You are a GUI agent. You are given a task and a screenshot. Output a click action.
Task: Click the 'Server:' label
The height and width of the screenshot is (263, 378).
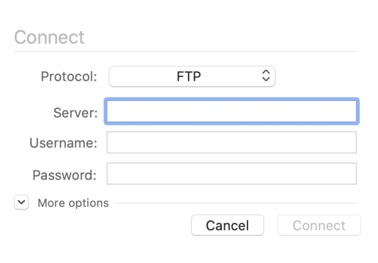pos(75,113)
